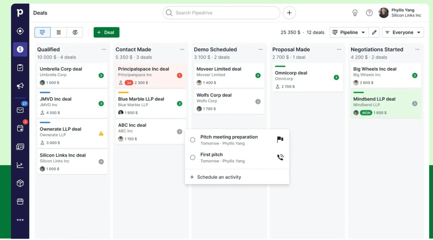433x240 pixels.
Task: Select the Deals dollar icon in sidebar
Action: [x=20, y=49]
